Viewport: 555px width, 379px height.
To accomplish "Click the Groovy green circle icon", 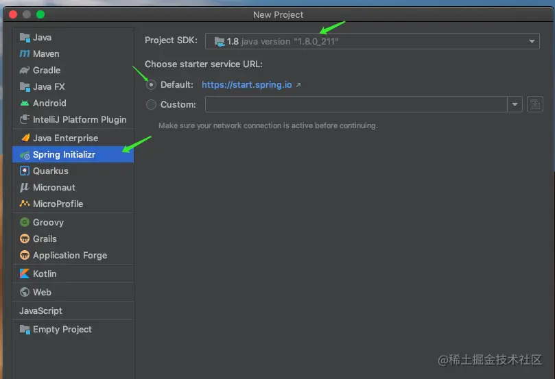I will (x=25, y=222).
